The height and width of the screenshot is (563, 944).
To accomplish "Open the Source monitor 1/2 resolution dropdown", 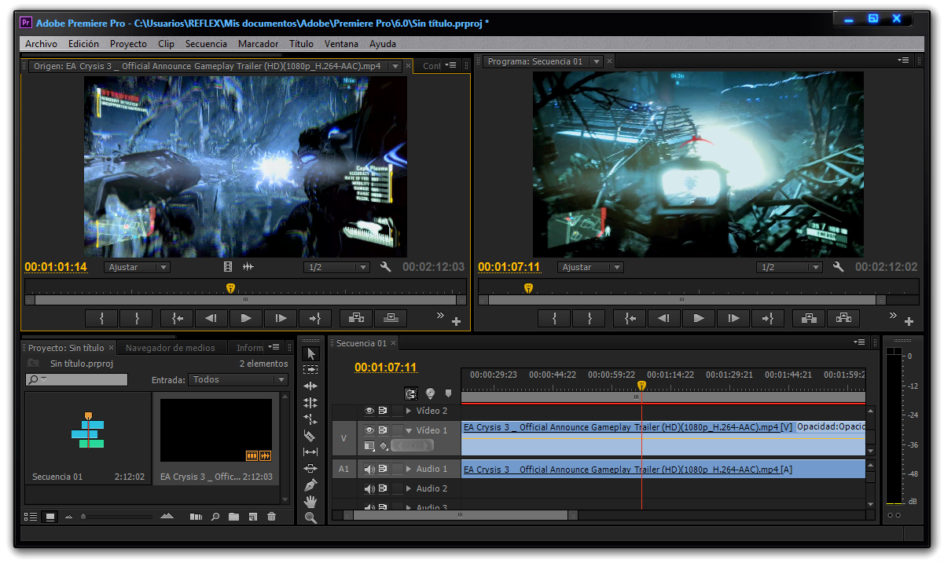I will pyautogui.click(x=336, y=267).
